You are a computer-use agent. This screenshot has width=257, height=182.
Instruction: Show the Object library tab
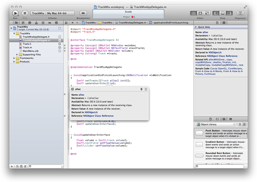click(224, 119)
